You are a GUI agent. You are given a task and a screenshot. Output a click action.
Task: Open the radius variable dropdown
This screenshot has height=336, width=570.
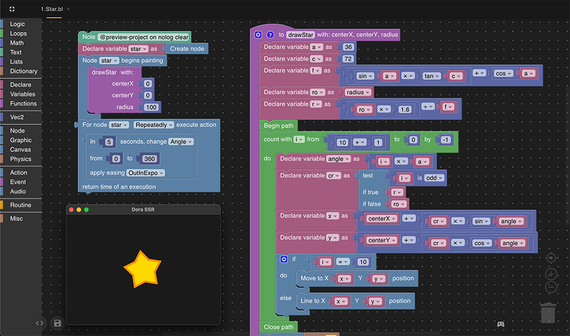(358, 92)
